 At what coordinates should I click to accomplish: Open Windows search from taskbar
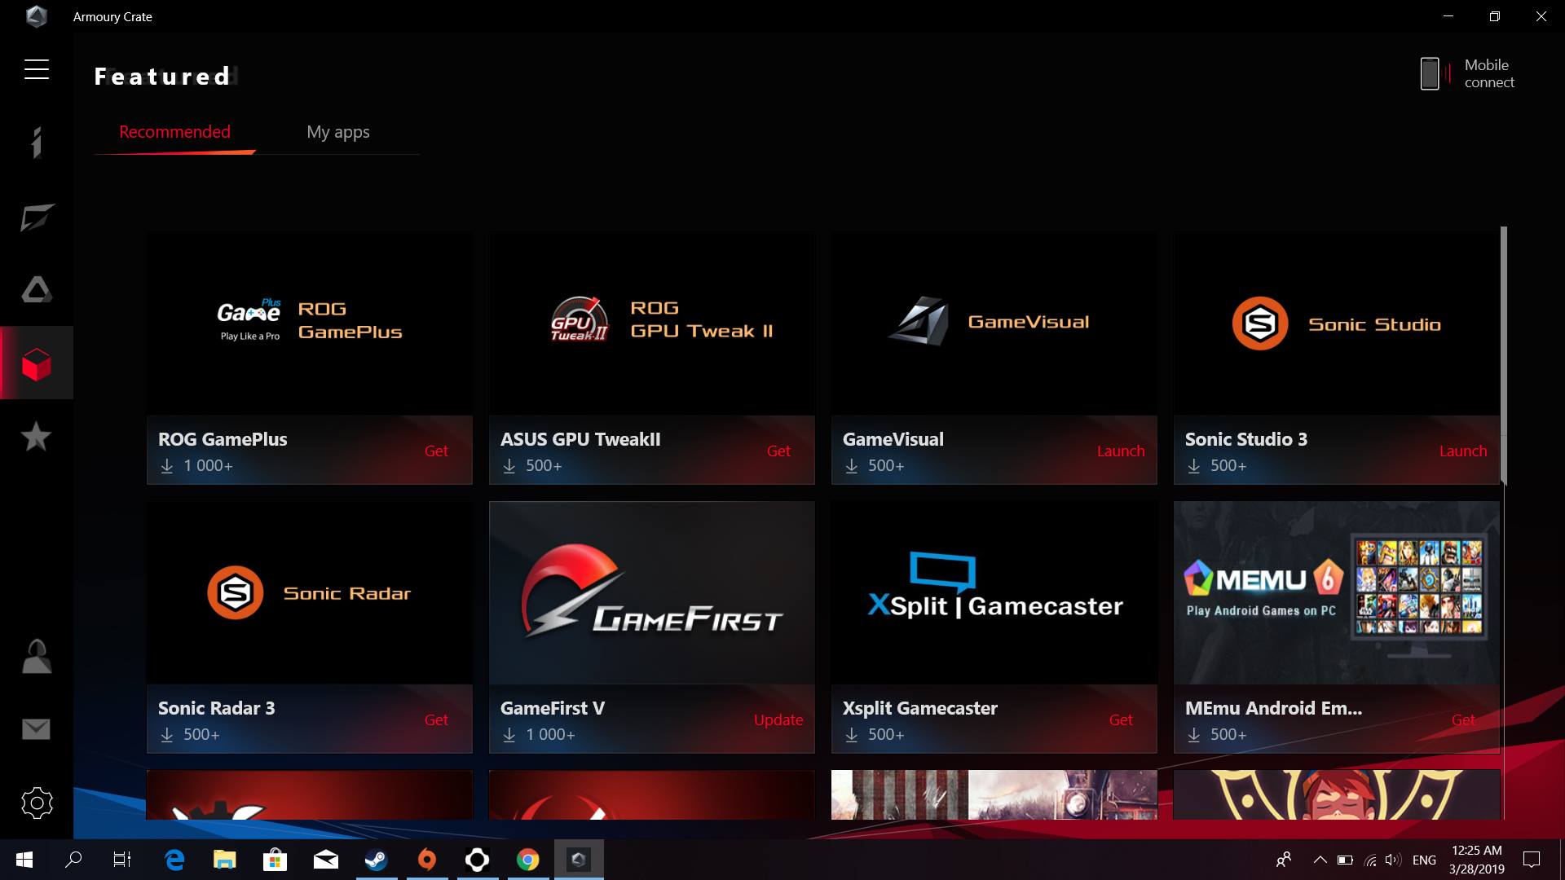(x=73, y=860)
